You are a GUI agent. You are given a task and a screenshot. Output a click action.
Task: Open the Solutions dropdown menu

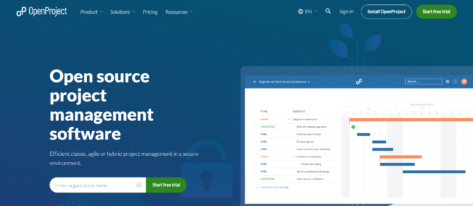pyautogui.click(x=122, y=12)
